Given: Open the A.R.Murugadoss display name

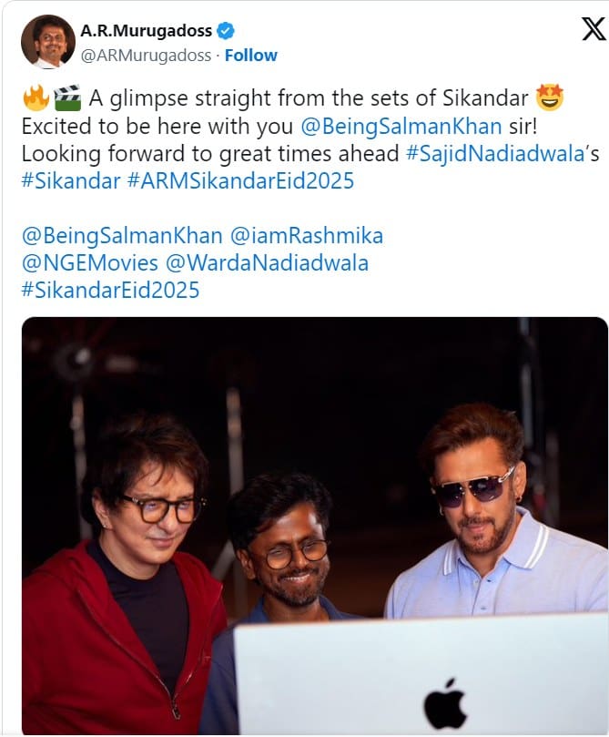Looking at the screenshot, I should click(x=146, y=31).
